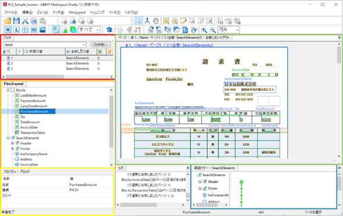Screen dimensions: 343x216
Task: Rotate the page right with clockwise arrow icon
Action: [x=150, y=30]
